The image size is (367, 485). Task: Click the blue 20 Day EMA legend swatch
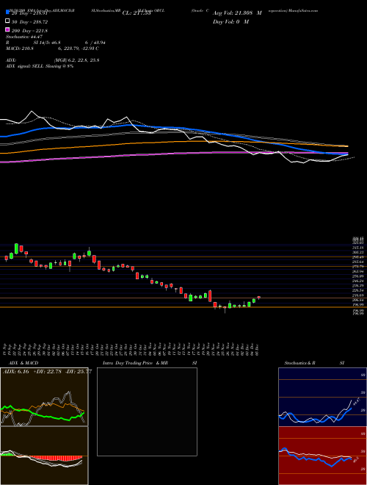coord(7,12)
